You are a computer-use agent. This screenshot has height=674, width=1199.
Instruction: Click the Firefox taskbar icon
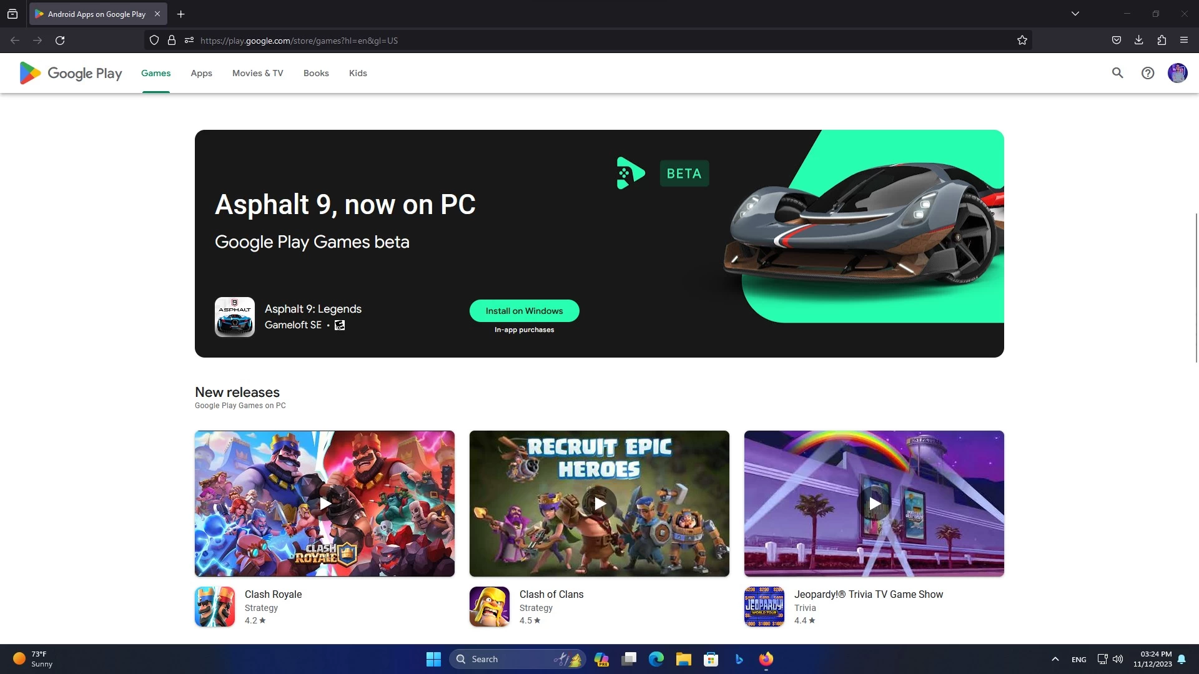(x=766, y=659)
